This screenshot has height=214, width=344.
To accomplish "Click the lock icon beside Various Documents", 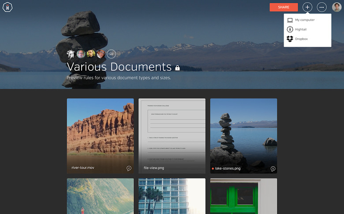I will click(x=177, y=68).
